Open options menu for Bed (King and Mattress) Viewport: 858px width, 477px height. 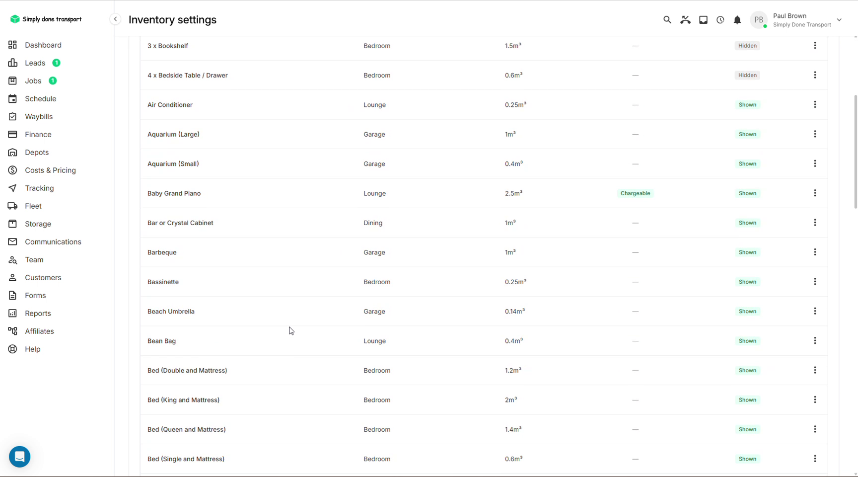[815, 400]
